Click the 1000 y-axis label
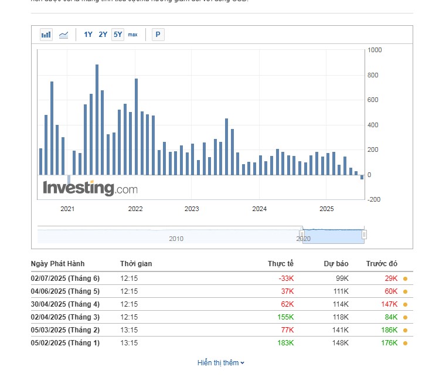This screenshot has height=377, width=422. 375,50
